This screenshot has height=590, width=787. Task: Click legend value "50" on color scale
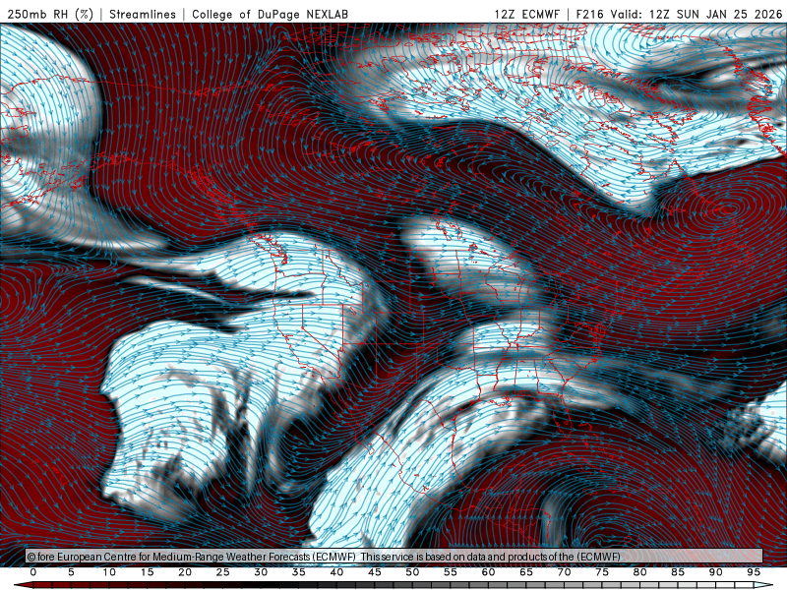click(412, 572)
